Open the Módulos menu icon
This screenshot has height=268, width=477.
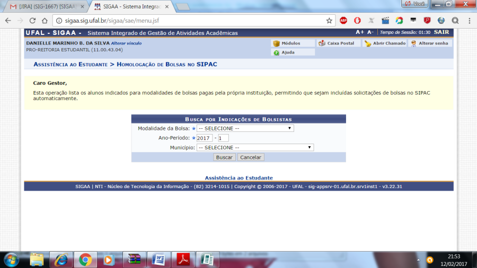[276, 43]
